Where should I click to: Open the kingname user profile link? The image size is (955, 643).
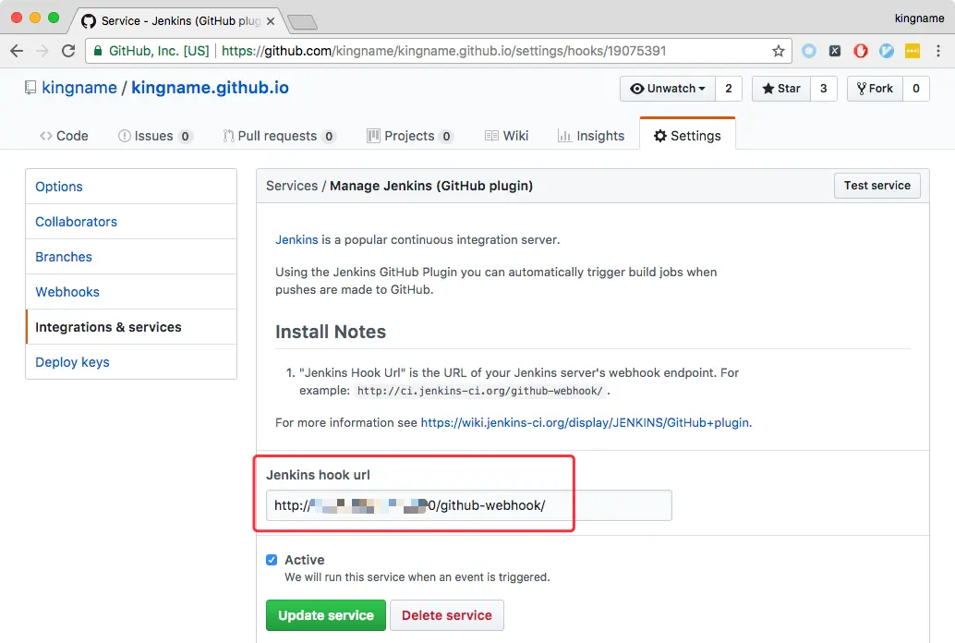tap(79, 88)
